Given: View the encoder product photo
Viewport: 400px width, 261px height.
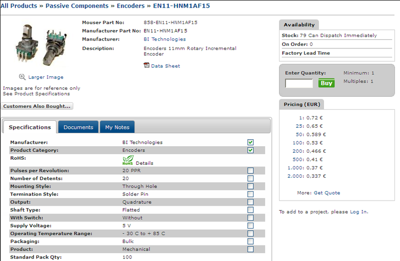Looking at the screenshot, I should [x=41, y=45].
